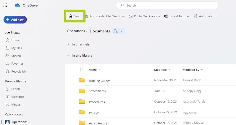Click Export to Excel

tap(177, 16)
